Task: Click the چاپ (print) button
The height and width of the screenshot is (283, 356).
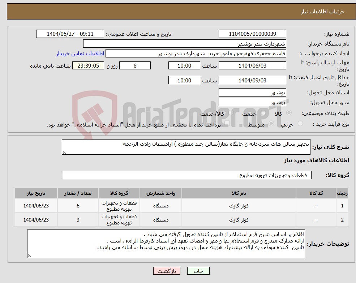Action: click(x=198, y=271)
